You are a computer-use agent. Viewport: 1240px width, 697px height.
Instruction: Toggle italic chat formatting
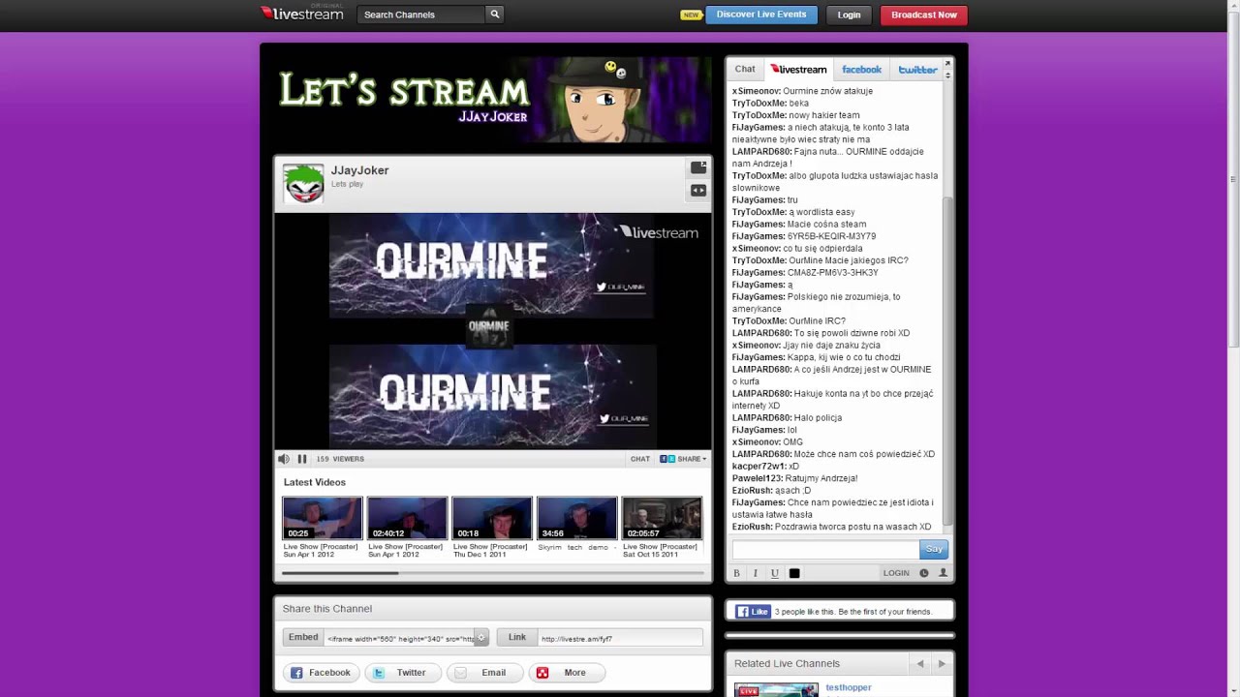756,573
